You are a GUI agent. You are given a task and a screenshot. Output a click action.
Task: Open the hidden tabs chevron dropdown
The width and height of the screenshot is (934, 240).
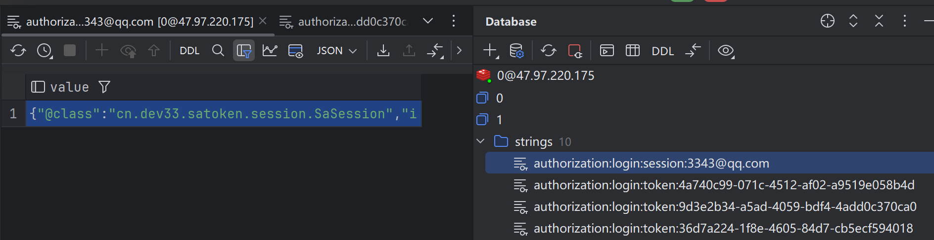pos(428,21)
